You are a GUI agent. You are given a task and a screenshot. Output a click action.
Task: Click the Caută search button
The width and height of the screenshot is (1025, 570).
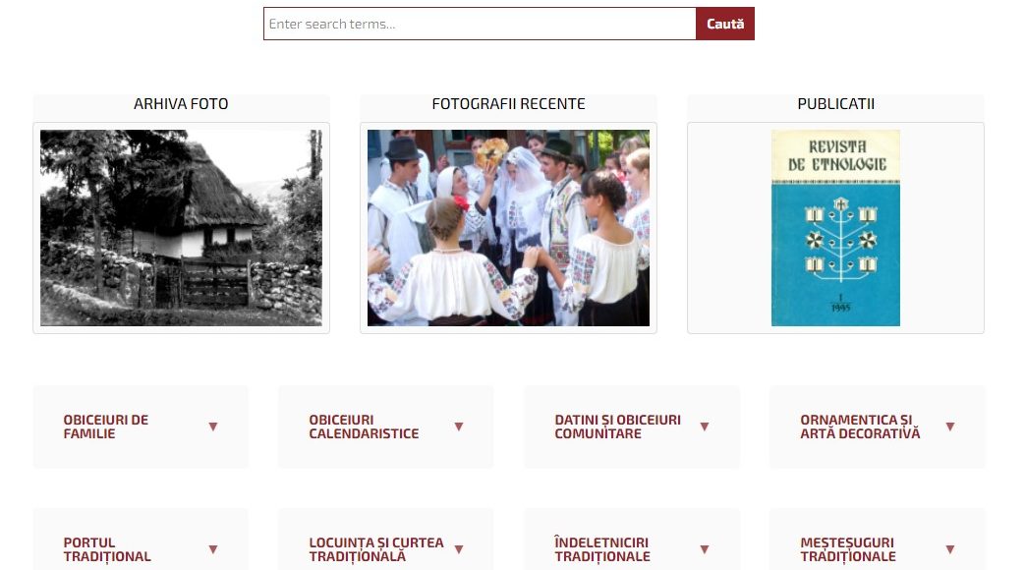point(725,24)
